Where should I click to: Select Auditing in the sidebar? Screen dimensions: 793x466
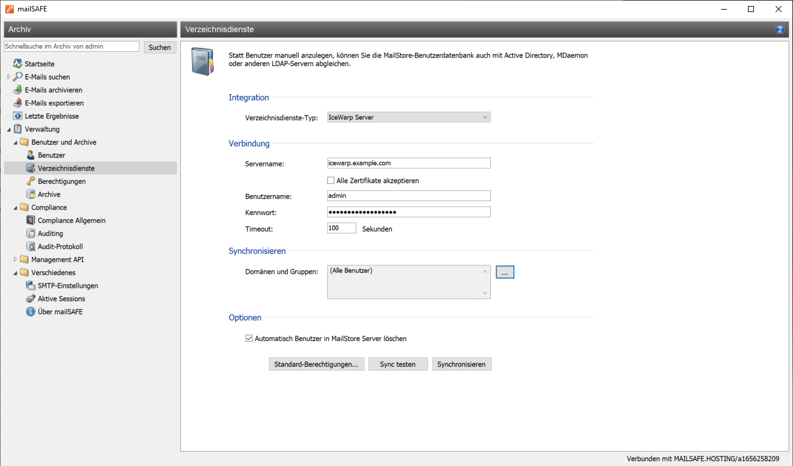(x=50, y=234)
